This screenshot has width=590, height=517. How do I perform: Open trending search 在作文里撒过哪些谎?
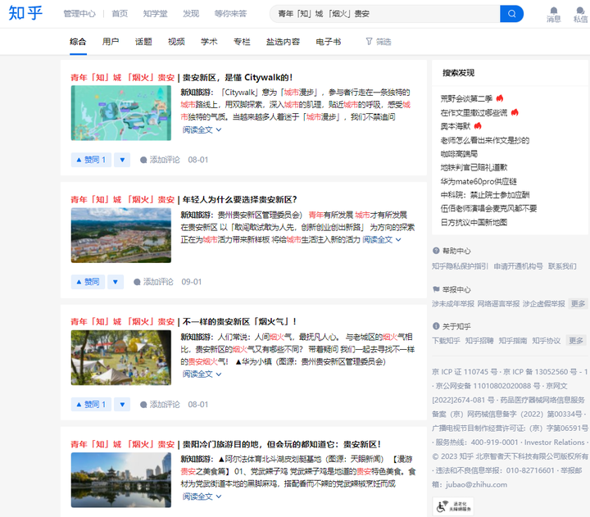[474, 112]
